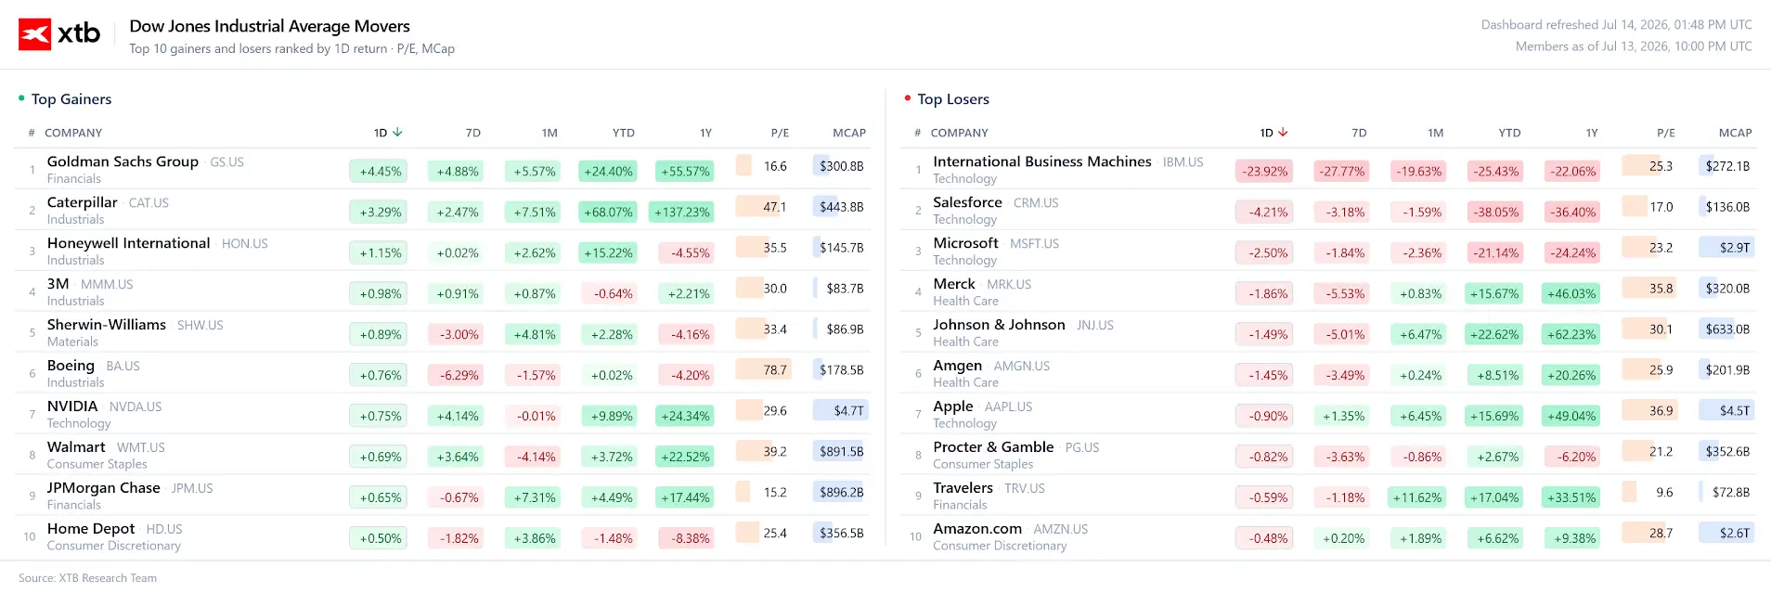Sort Top Gainers by YTD column

pos(624,133)
